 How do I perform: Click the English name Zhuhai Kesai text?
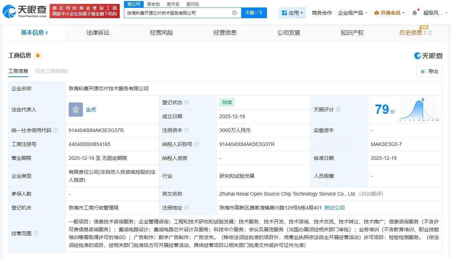pos(288,194)
